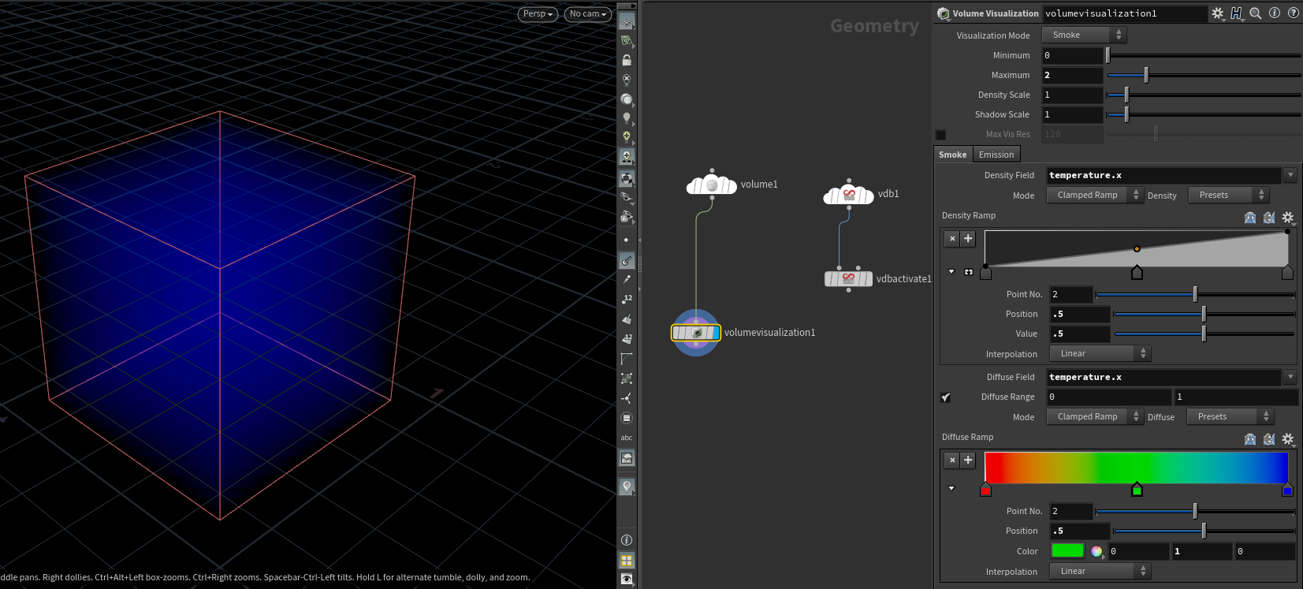Click the Diffuse Ramp reverse-domain icon
The image size is (1303, 589).
click(1250, 439)
